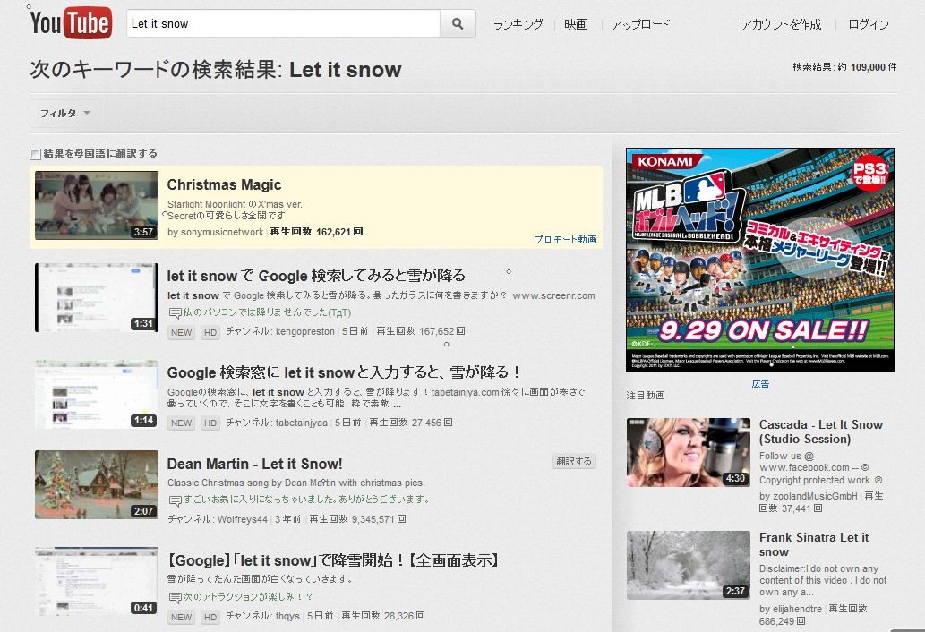The width and height of the screenshot is (925, 632).
Task: Visit the Wolfreys44 channel
Action: point(243,519)
